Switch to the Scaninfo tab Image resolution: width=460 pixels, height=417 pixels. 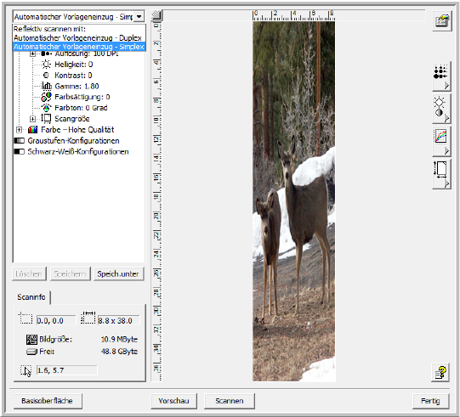coord(31,297)
